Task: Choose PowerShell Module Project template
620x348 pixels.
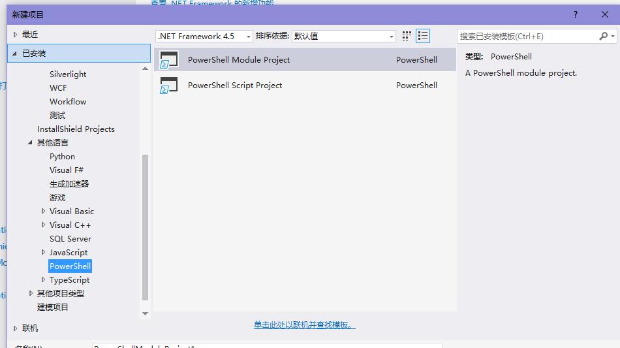Action: [305, 59]
